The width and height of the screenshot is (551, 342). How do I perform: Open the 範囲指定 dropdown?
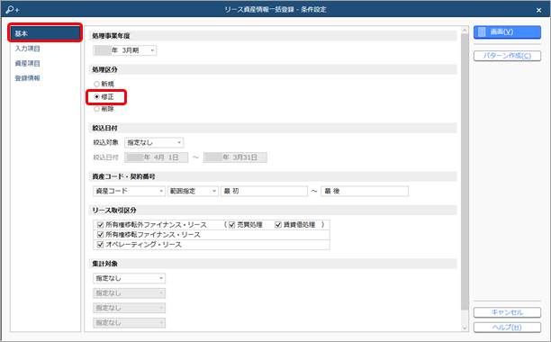[193, 191]
